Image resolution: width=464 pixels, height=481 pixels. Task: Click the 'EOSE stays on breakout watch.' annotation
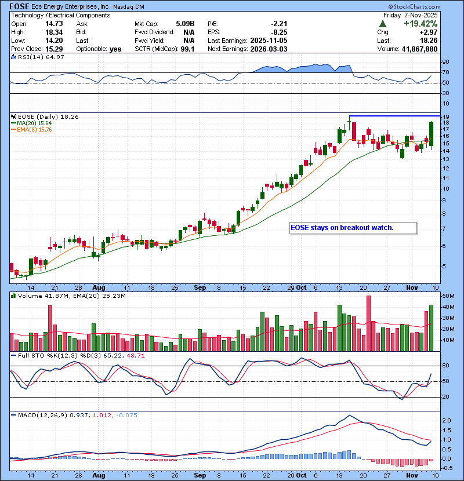(x=342, y=228)
